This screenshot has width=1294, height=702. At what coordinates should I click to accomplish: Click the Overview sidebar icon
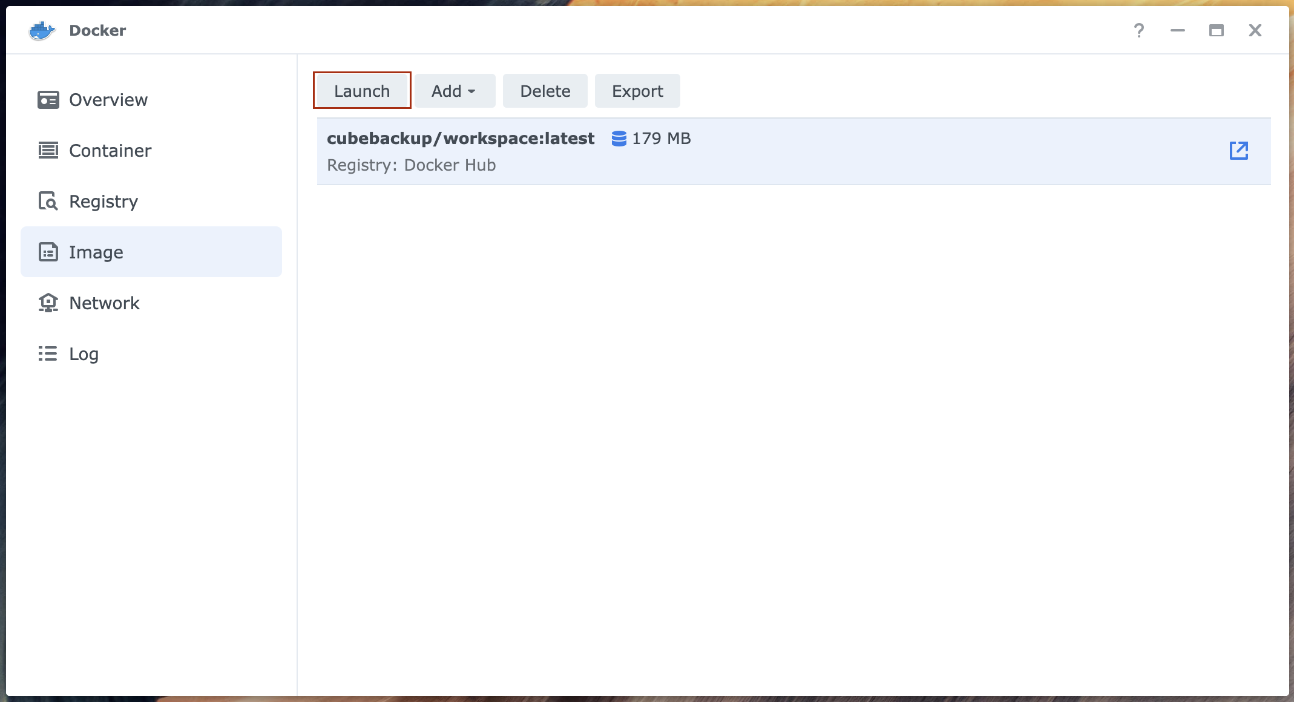(x=48, y=99)
